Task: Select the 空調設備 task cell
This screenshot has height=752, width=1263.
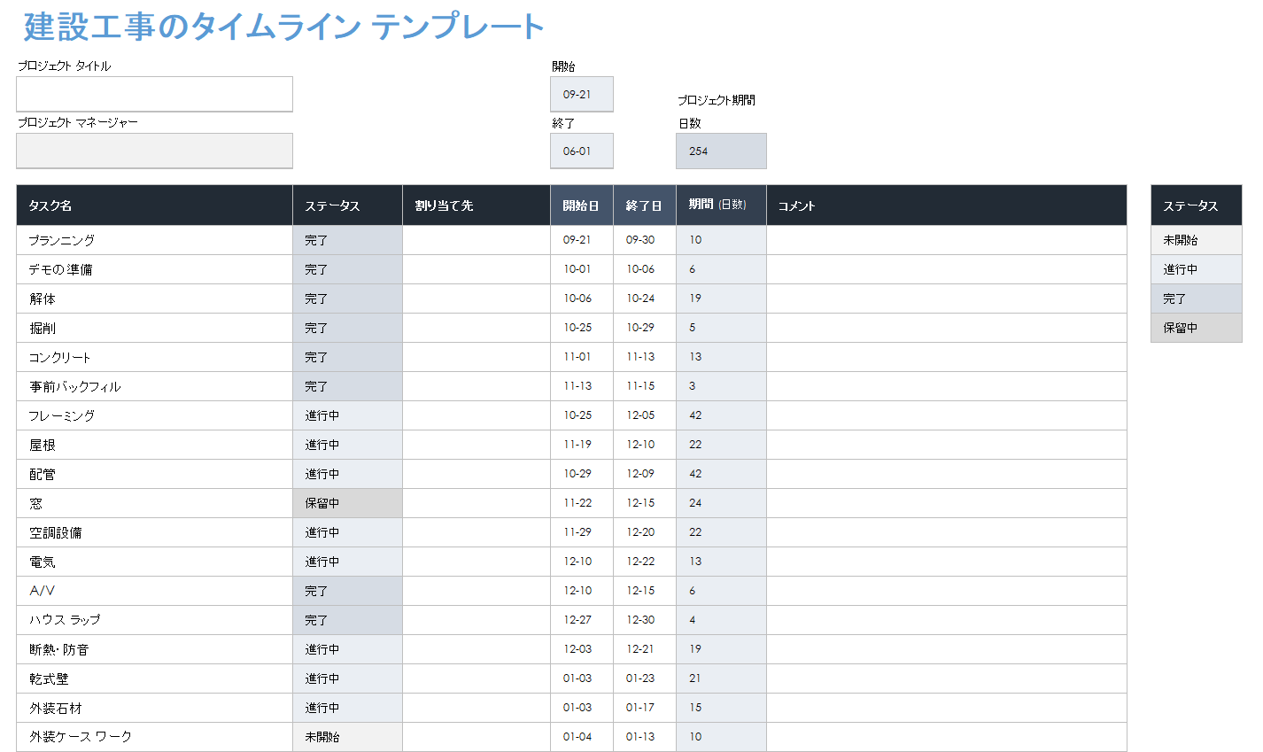Action: pyautogui.click(x=154, y=532)
